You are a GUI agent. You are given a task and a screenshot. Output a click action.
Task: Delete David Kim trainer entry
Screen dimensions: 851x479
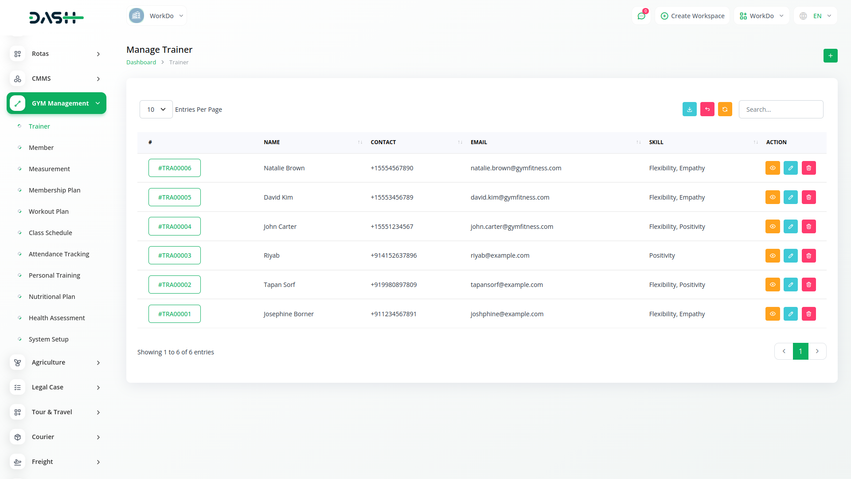[x=808, y=197]
